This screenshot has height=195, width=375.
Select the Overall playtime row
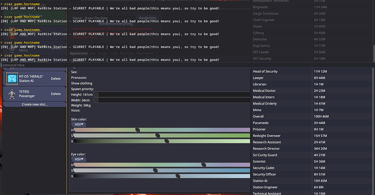tap(312, 116)
